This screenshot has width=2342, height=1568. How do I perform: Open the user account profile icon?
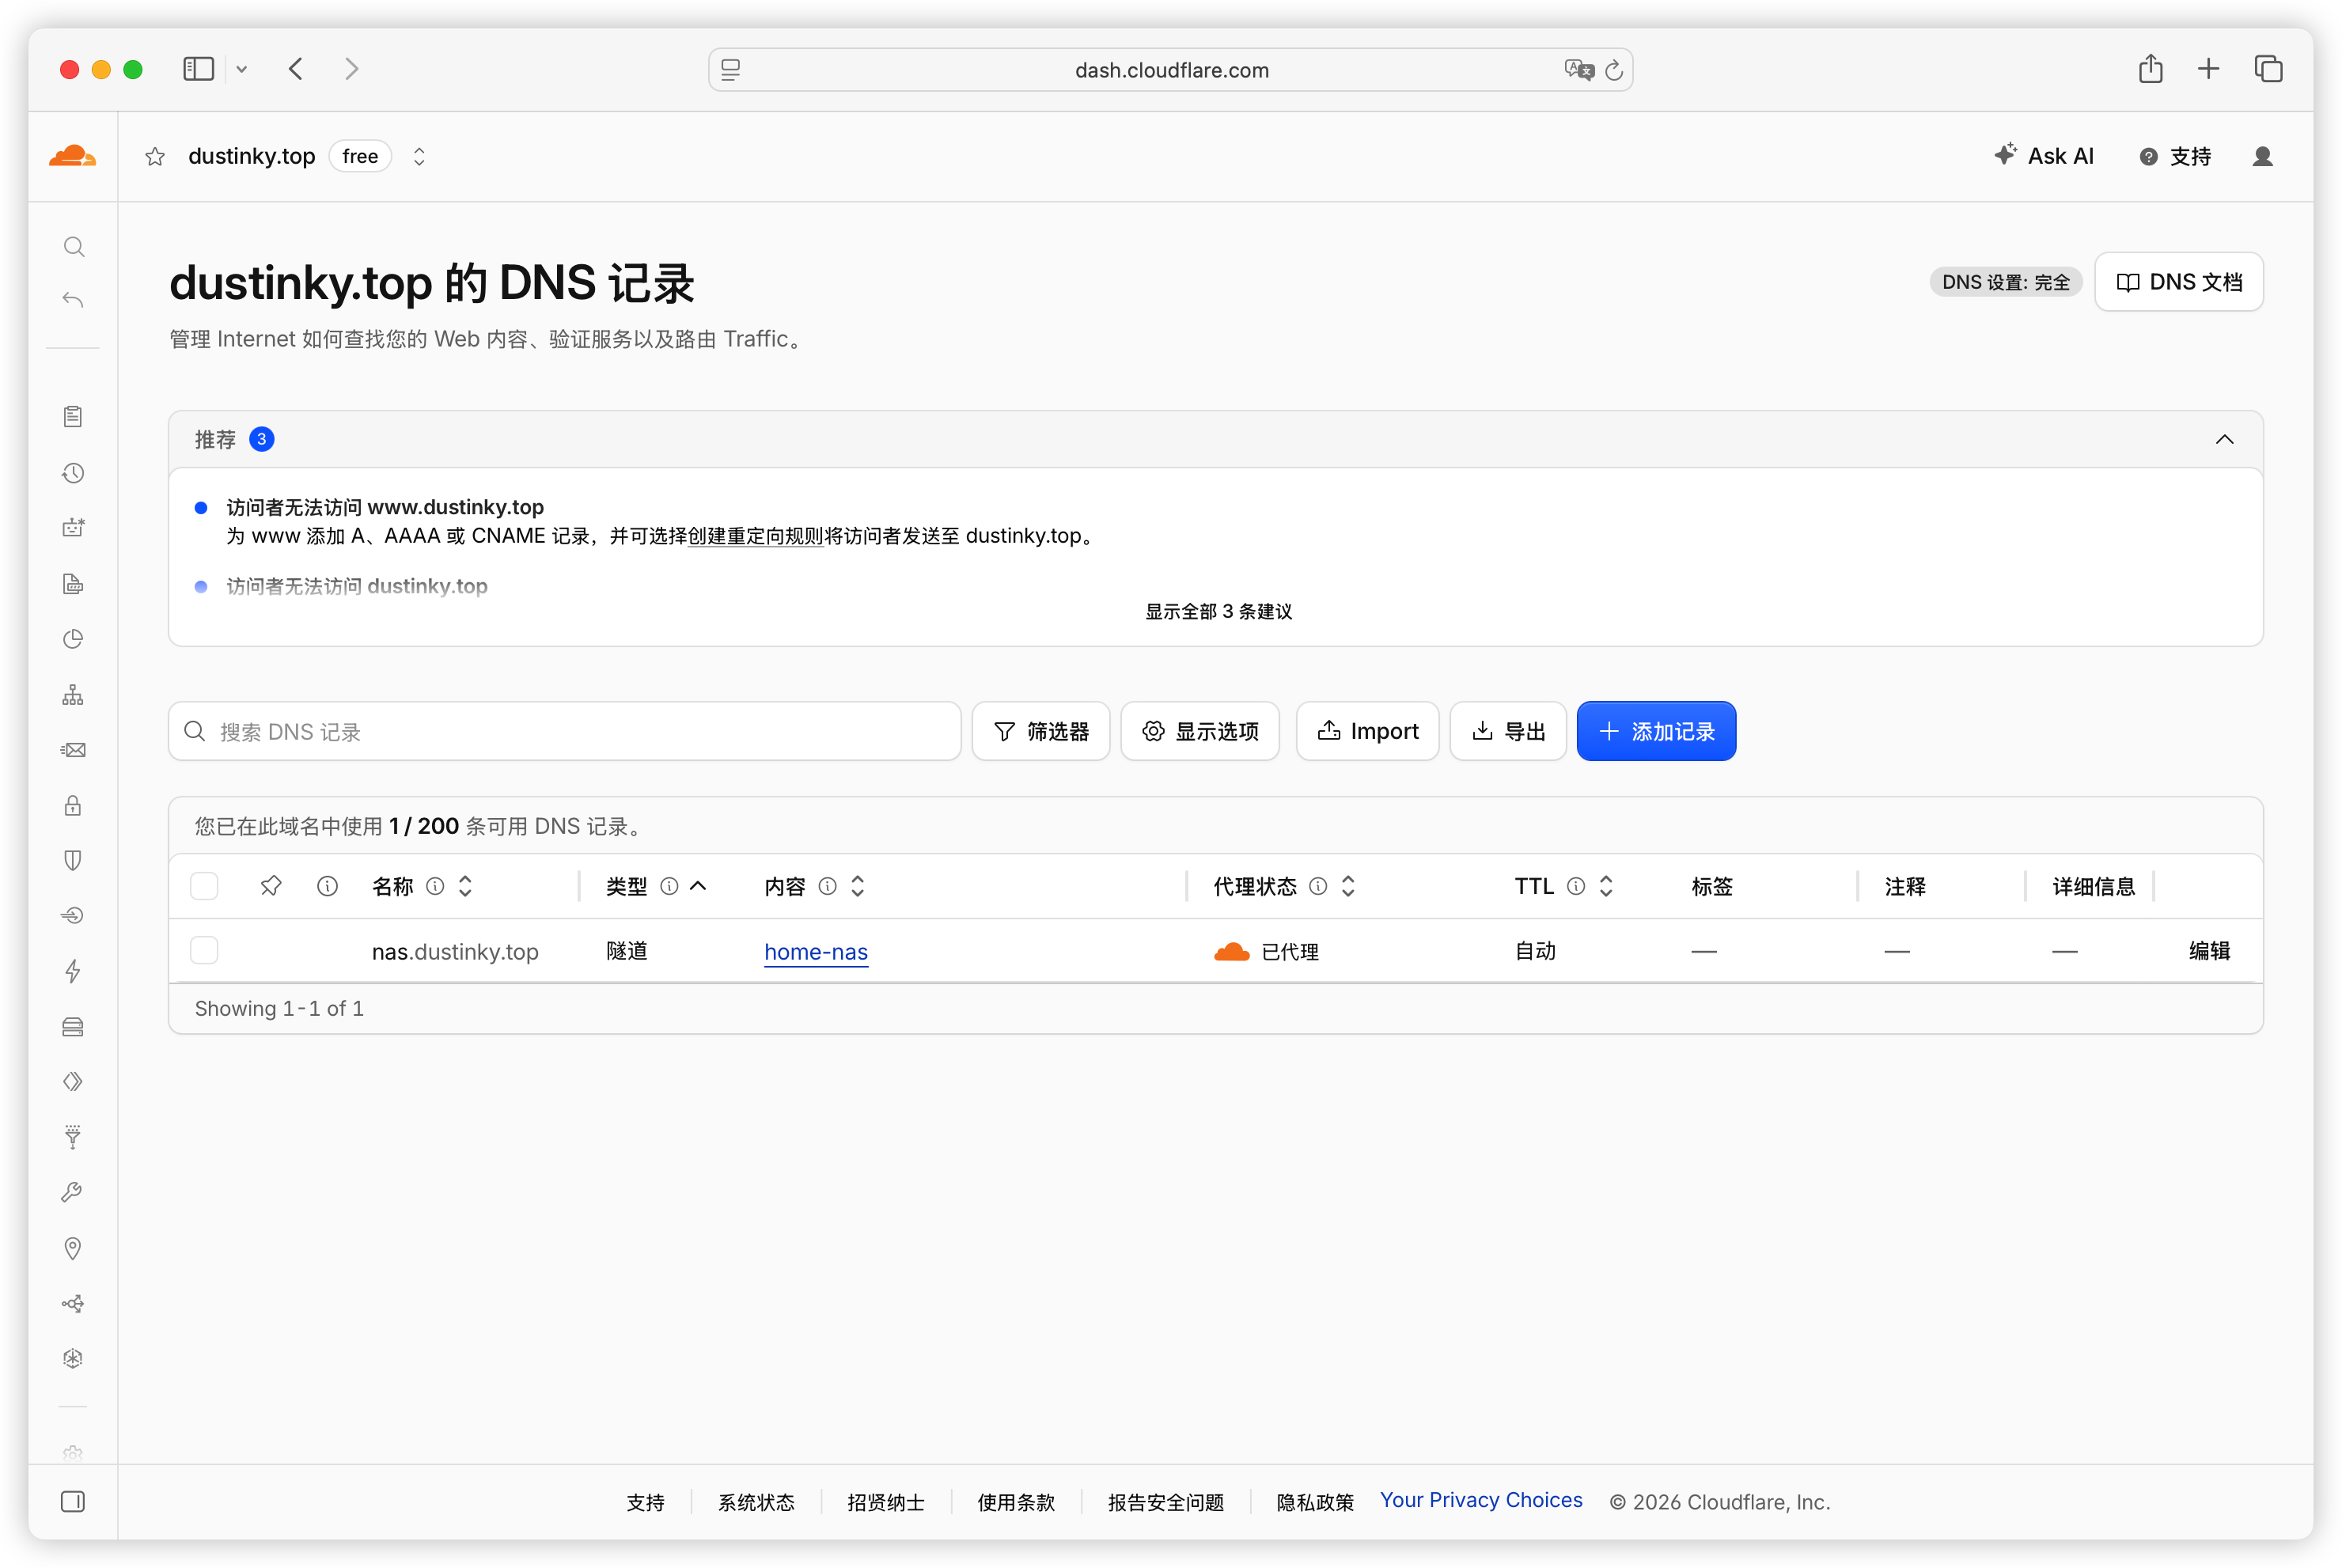2263,156
